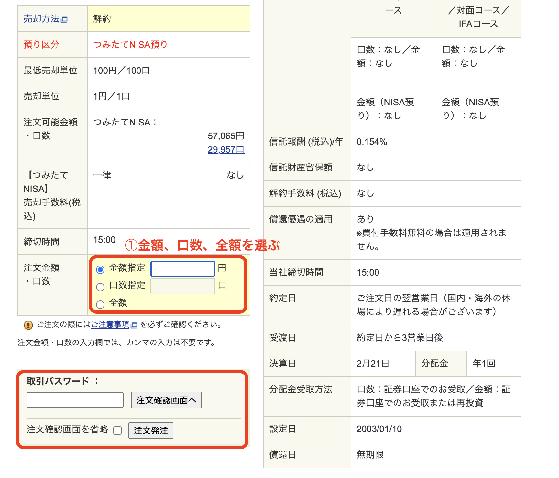Open the 売却方法 help link
Image resolution: width=559 pixels, height=478 pixels.
coord(41,19)
